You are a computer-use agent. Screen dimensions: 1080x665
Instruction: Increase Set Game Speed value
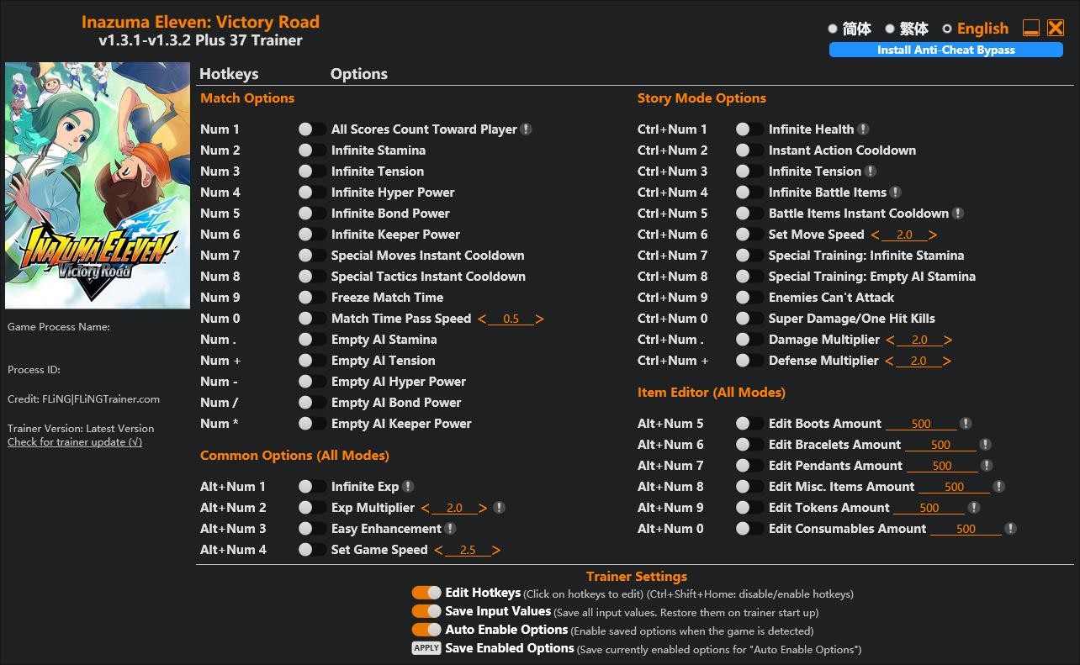pyautogui.click(x=496, y=551)
